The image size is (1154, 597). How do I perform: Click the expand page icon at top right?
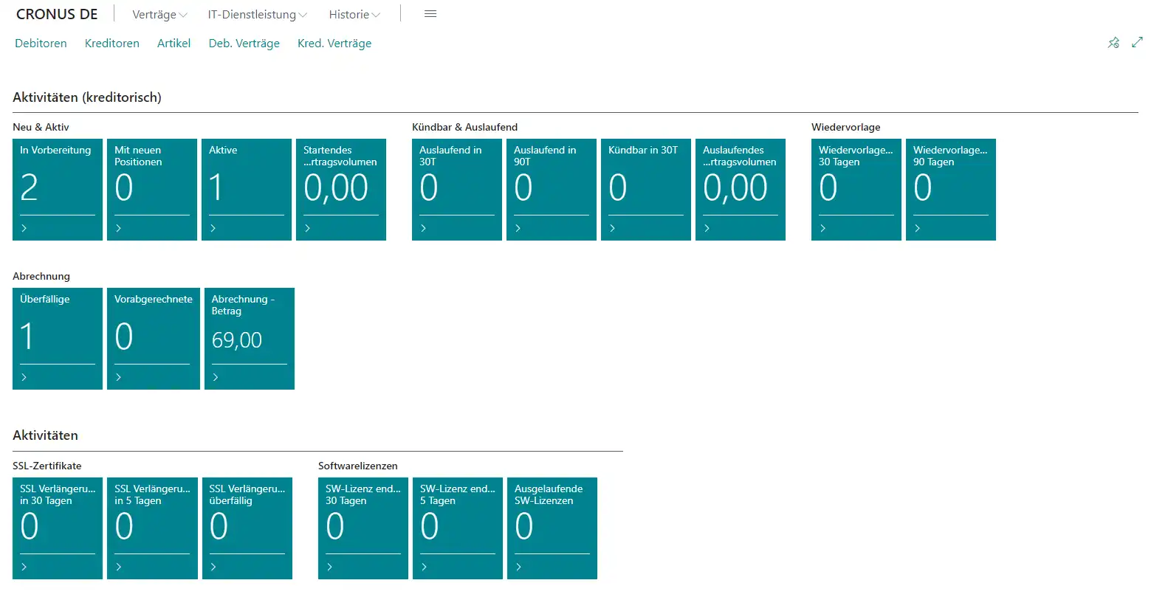(x=1137, y=43)
